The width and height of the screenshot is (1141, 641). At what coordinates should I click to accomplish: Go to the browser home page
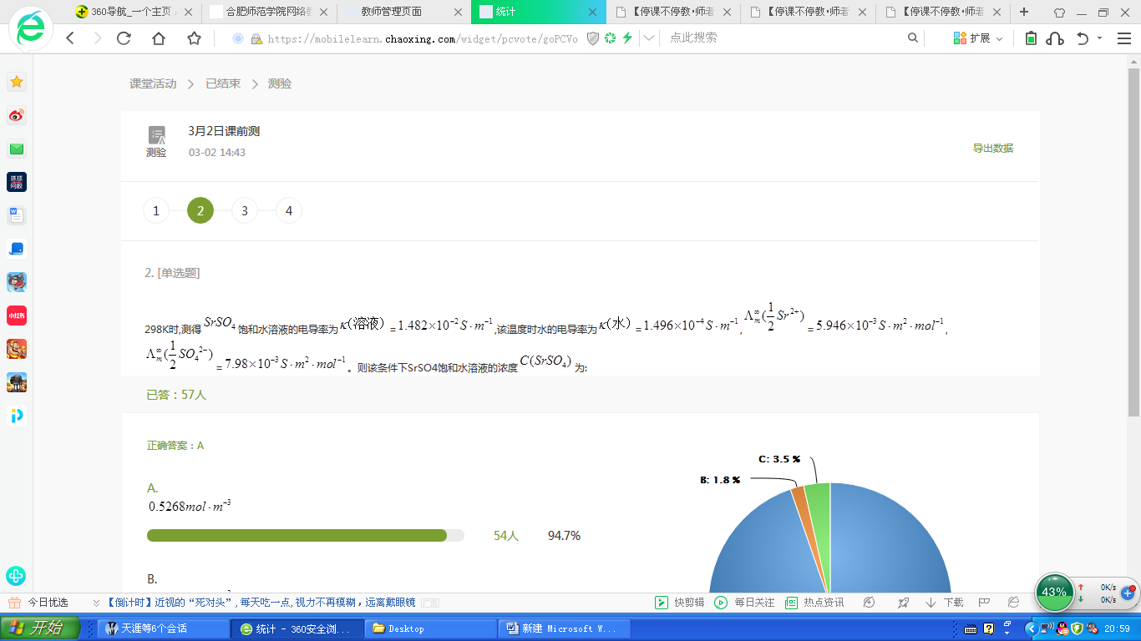tap(159, 38)
